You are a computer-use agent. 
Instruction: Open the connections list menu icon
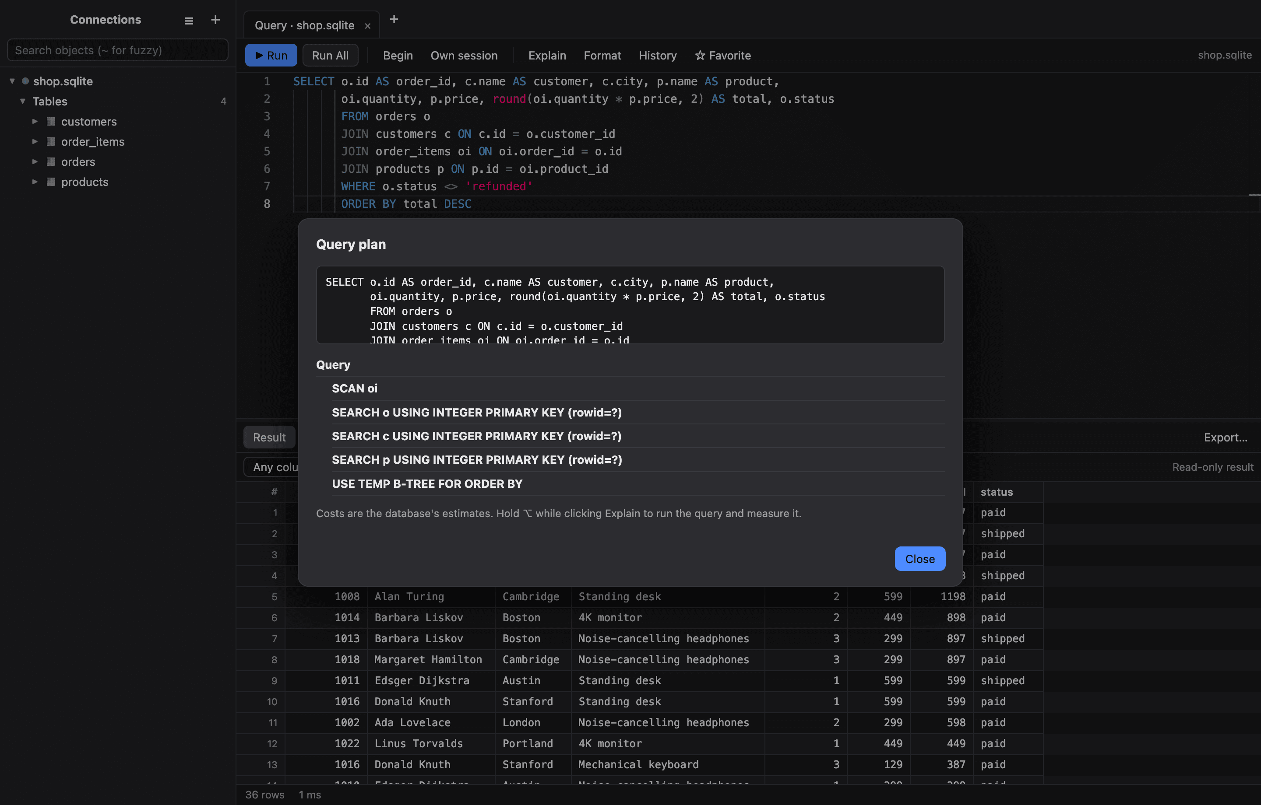coord(189,21)
